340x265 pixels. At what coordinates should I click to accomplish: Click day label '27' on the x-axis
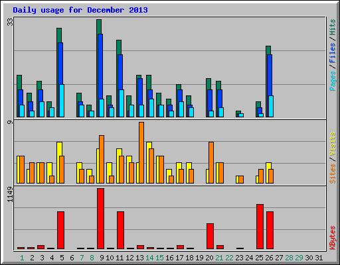click(x=279, y=258)
